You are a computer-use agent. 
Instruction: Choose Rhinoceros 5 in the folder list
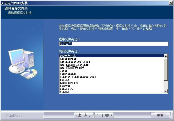(x=111, y=83)
